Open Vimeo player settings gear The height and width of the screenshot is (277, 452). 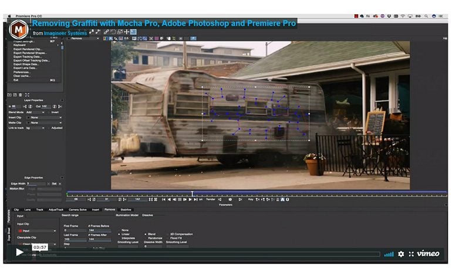[401, 254]
